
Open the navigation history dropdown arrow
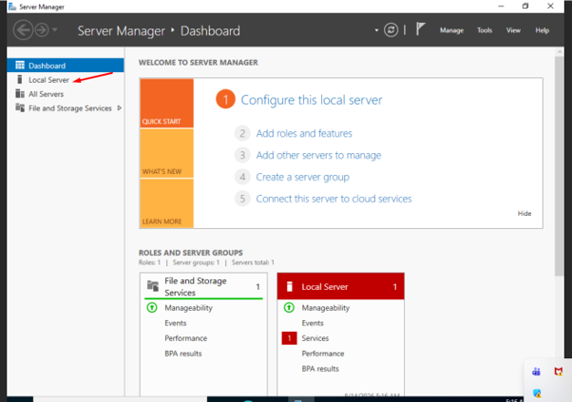(55, 29)
